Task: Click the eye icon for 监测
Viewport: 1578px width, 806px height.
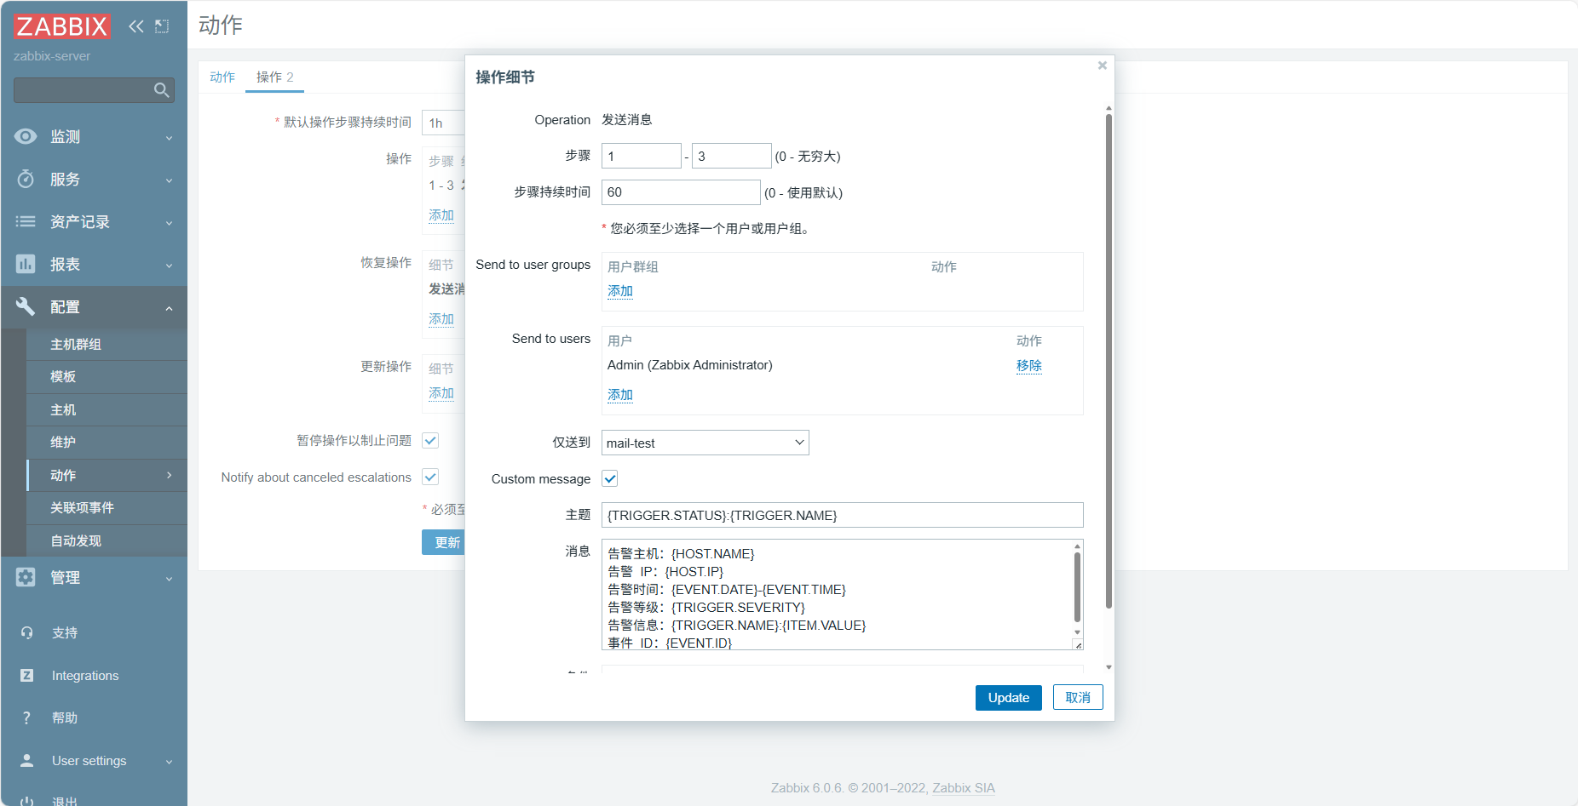Action: (26, 136)
